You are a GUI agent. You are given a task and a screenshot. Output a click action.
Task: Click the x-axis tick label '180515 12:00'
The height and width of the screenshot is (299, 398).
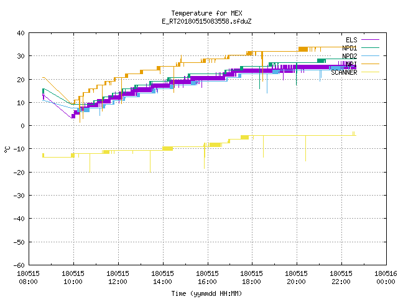tap(118, 278)
